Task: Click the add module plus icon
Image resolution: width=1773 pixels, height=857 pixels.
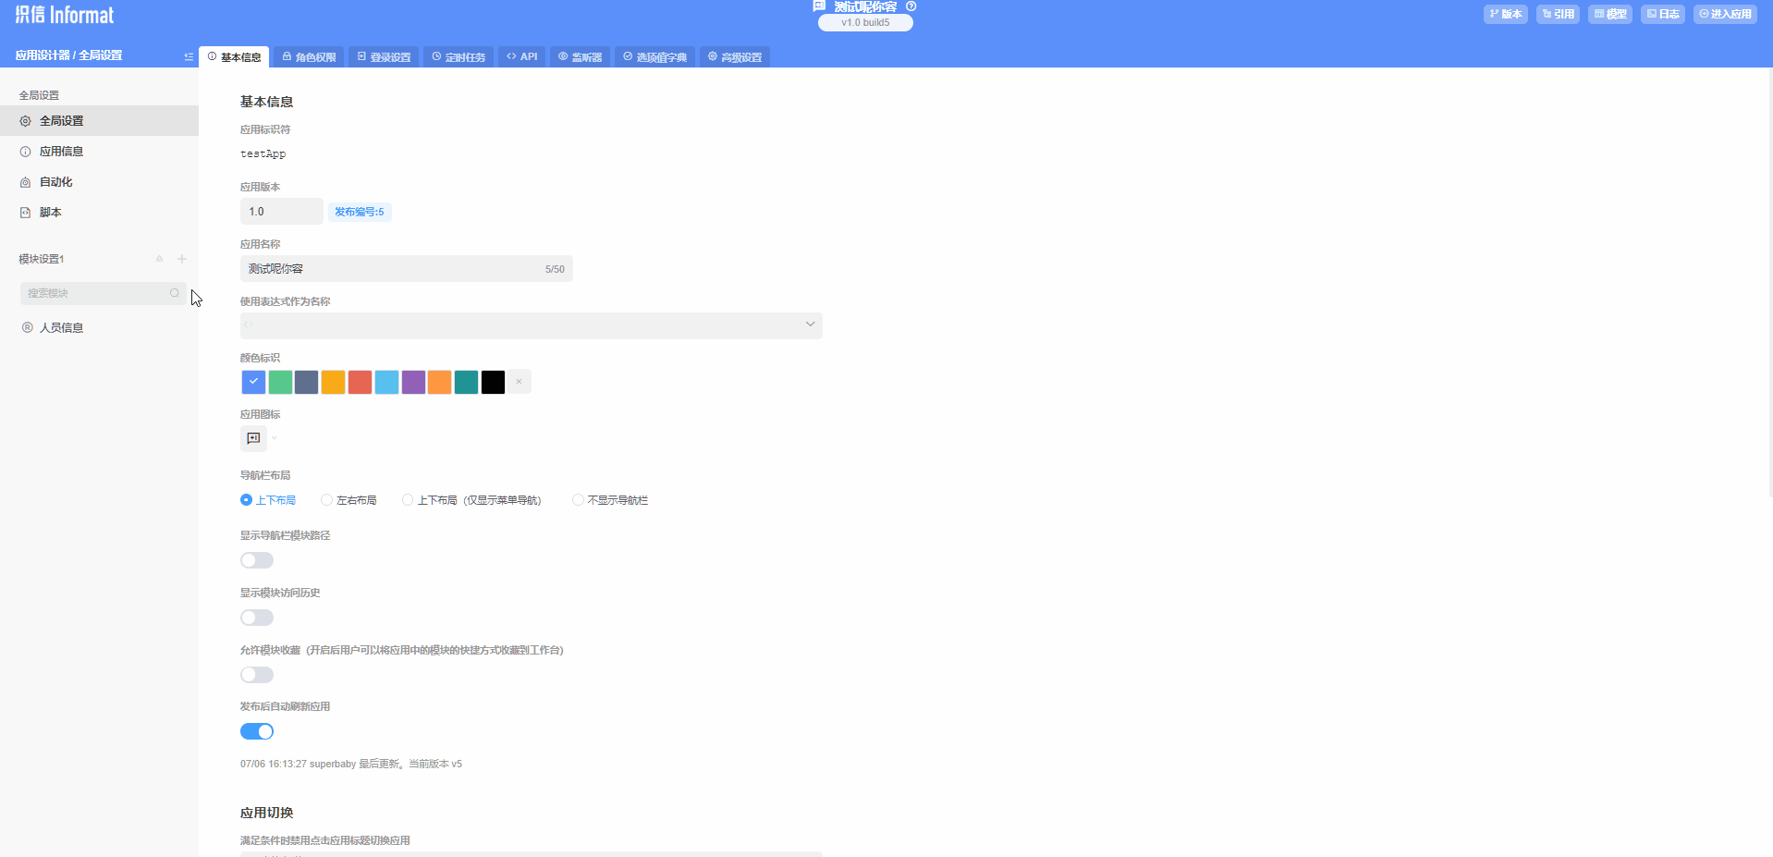Action: click(x=182, y=259)
